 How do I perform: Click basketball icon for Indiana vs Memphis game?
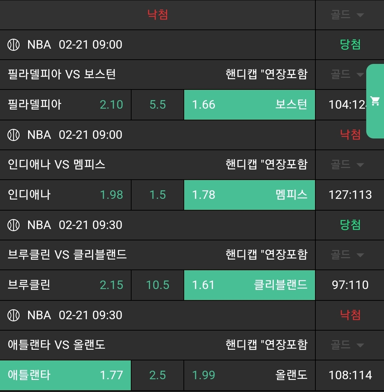click(x=14, y=135)
